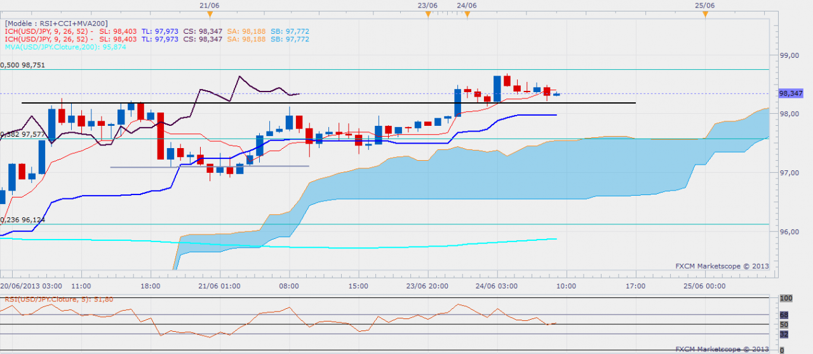Click the FXCM Marketscope watermark in main chart
The image size is (813, 354).
721,266
